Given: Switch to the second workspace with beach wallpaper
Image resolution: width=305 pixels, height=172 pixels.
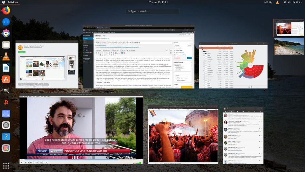Looking at the screenshot, I should pyautogui.click(x=289, y=46).
